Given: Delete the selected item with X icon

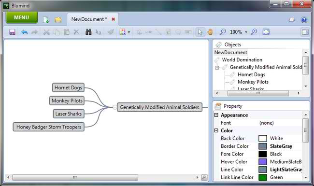Looking at the screenshot, I should [76, 31].
